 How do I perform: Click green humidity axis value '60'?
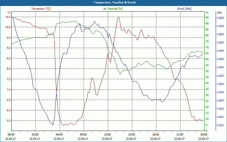tap(207, 59)
